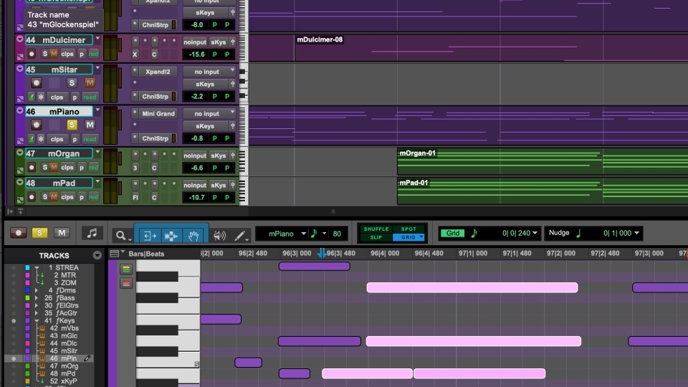
Task: Open the notation view music notes icon
Action: tap(92, 233)
